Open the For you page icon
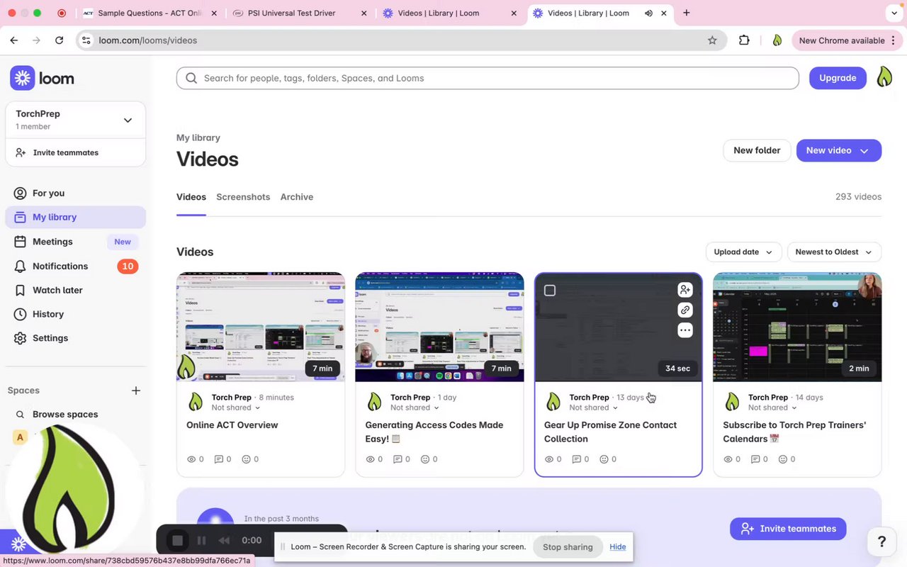The image size is (907, 567). pos(20,193)
